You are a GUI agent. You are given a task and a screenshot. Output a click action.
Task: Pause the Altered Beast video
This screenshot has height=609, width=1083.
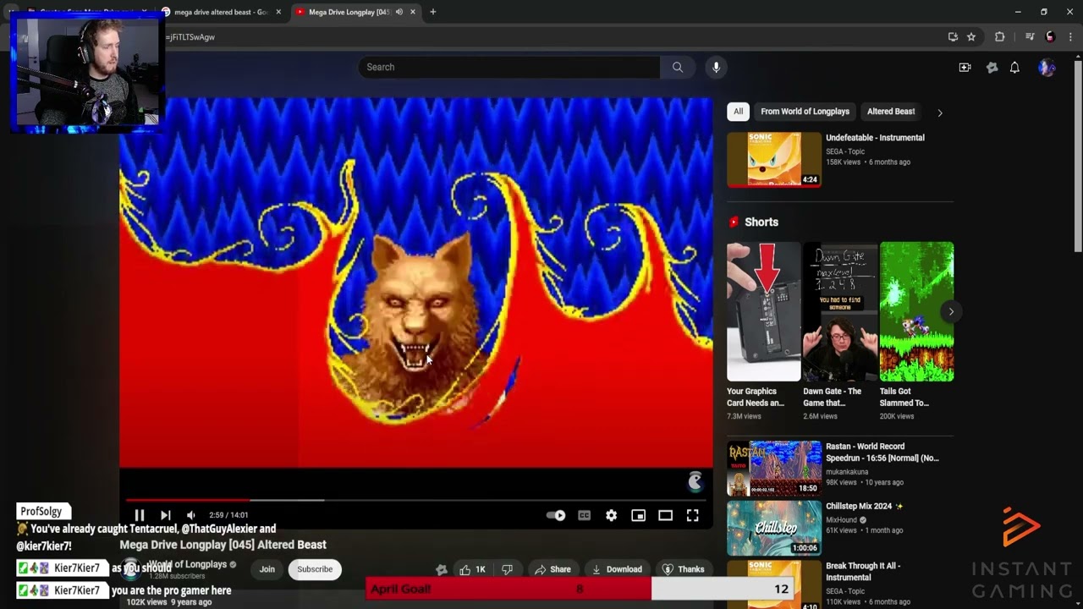140,515
